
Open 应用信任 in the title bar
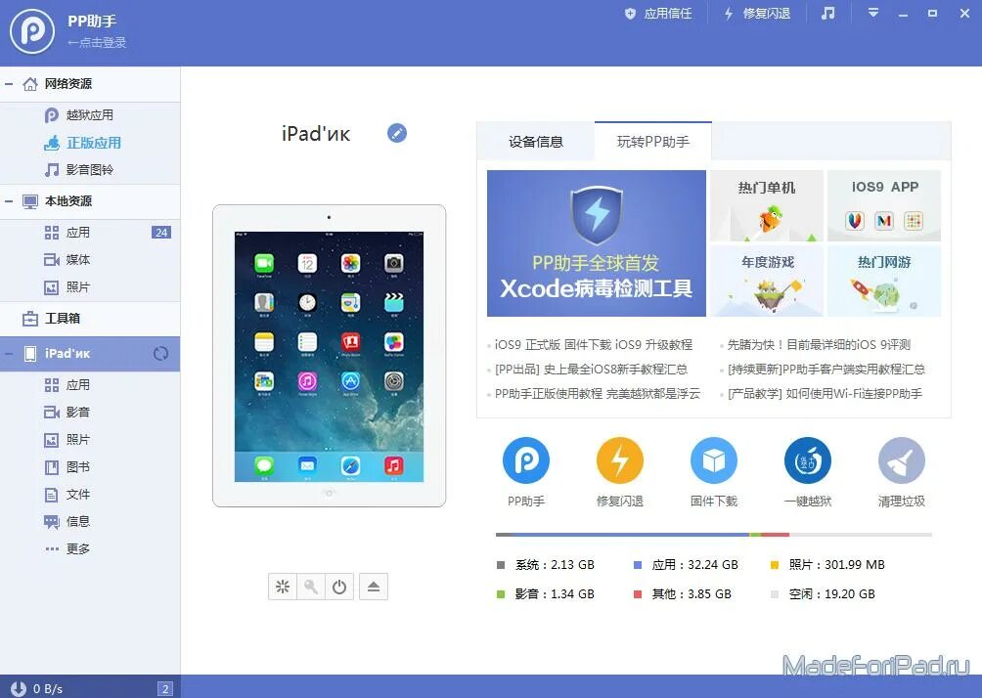[658, 13]
